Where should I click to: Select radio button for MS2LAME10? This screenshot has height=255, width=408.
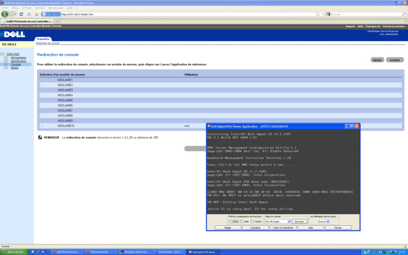pos(42,125)
